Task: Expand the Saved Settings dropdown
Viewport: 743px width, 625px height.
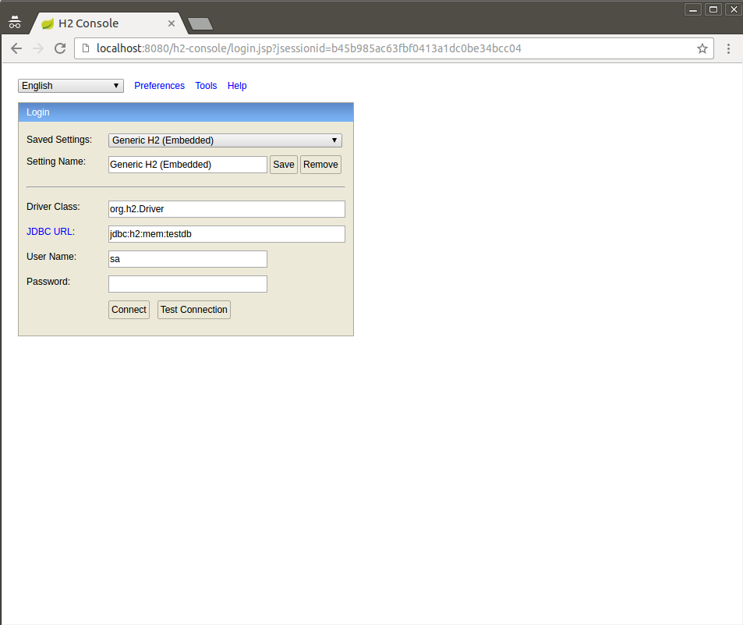Action: (225, 140)
